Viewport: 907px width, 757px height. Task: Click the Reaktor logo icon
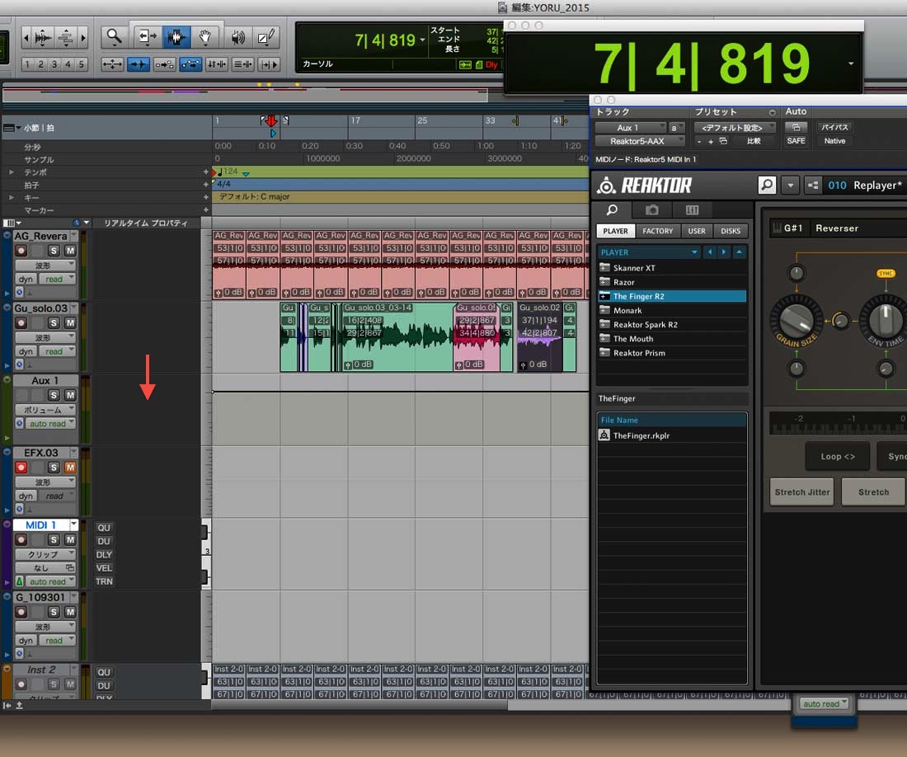[x=606, y=185]
